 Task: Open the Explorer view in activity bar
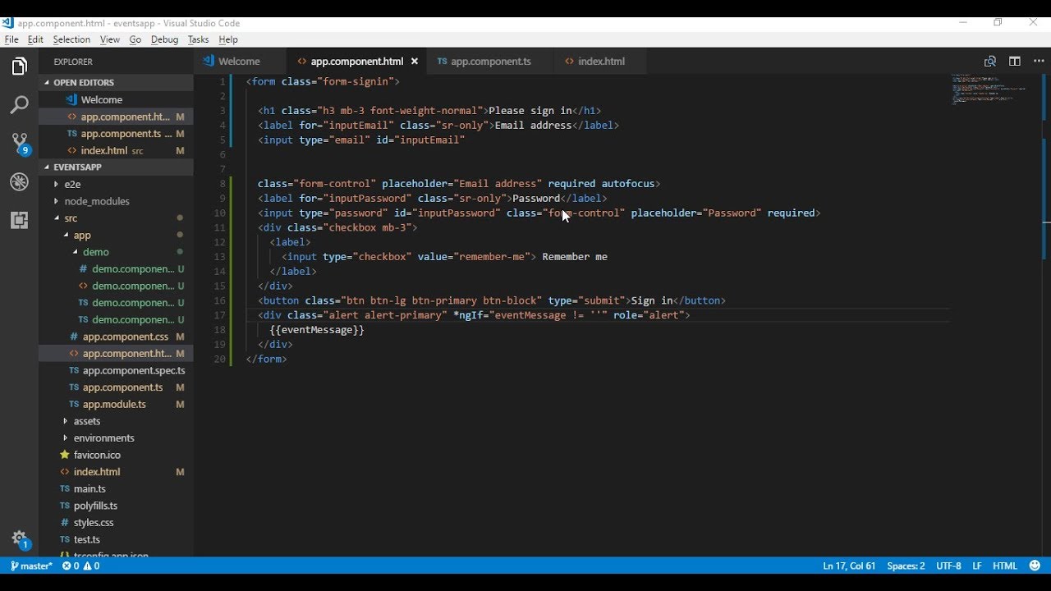tap(19, 66)
